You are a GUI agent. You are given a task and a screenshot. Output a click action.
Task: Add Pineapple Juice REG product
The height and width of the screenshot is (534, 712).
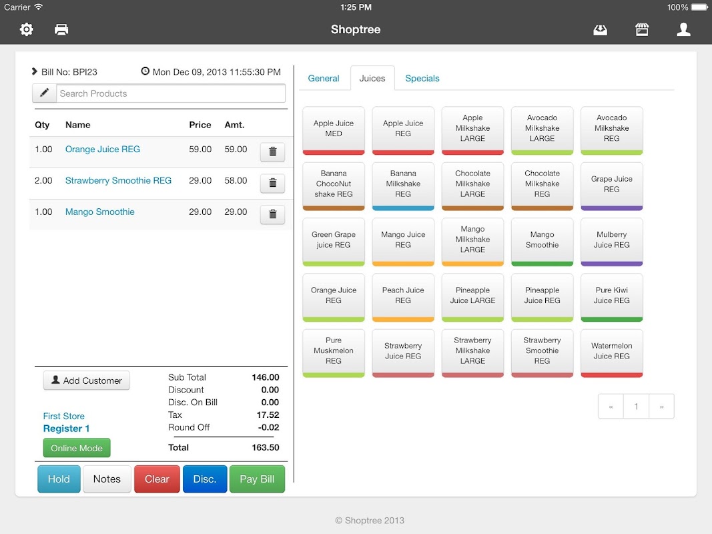(542, 298)
